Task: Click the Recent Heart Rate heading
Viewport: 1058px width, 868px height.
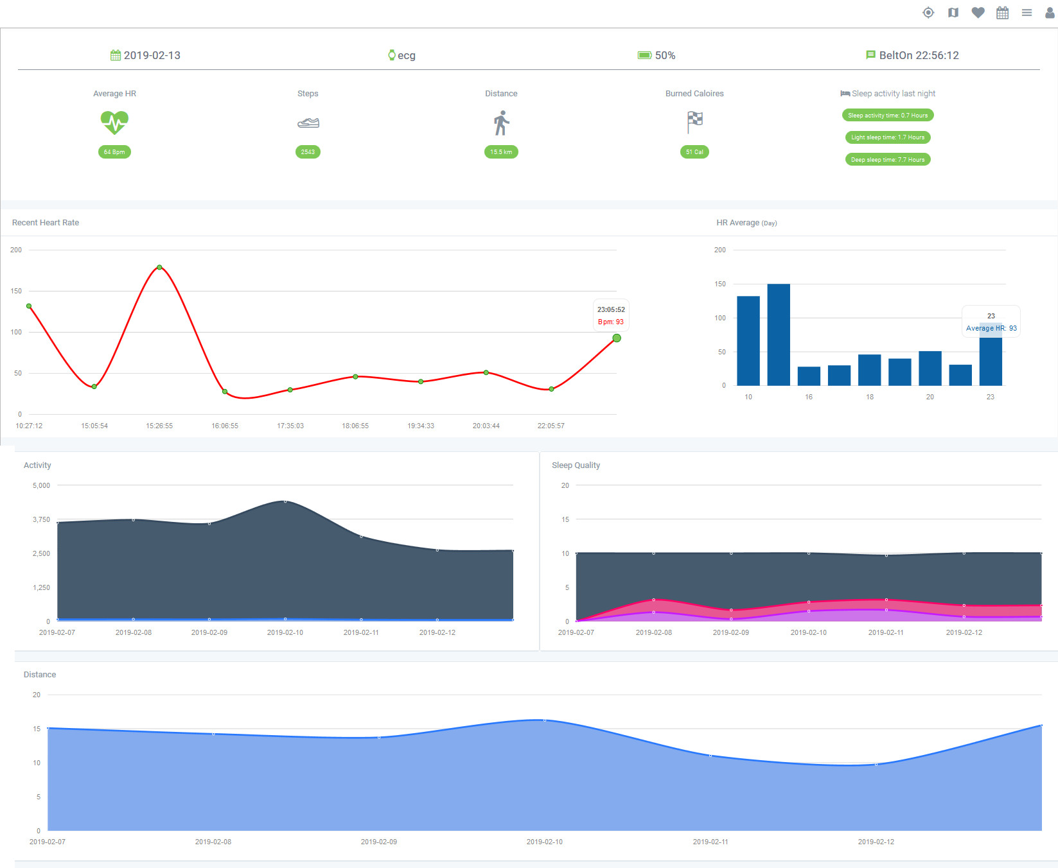Action: pyautogui.click(x=46, y=223)
